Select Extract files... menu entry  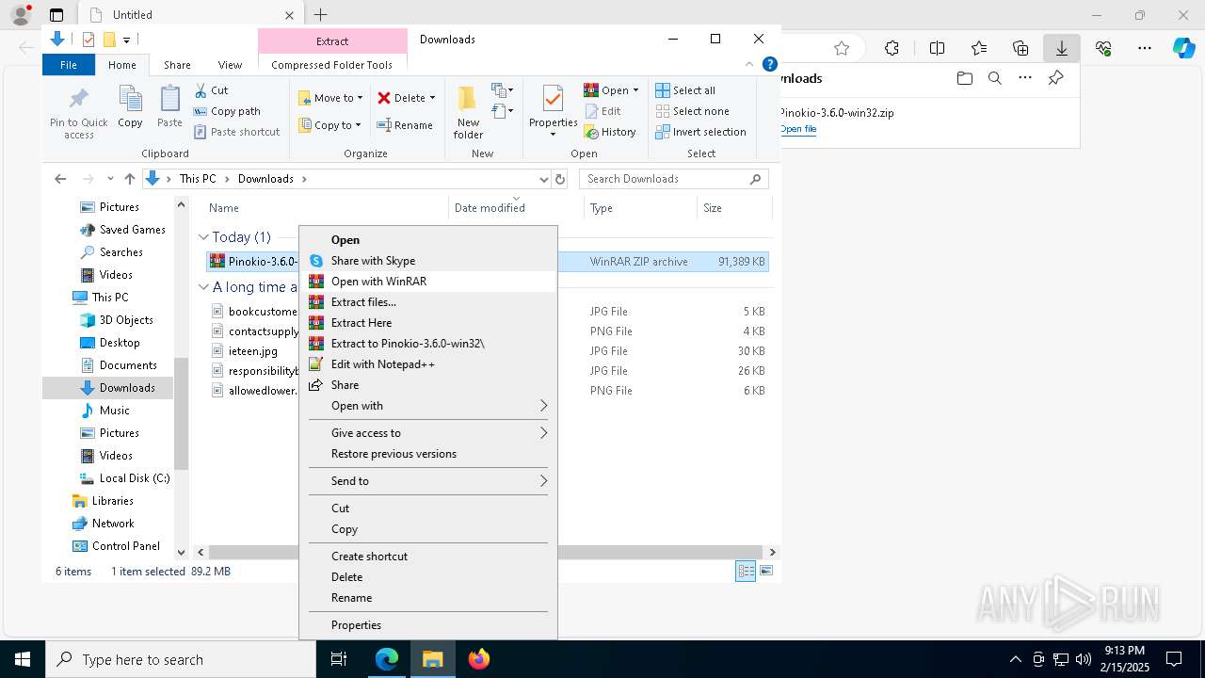coord(428,302)
